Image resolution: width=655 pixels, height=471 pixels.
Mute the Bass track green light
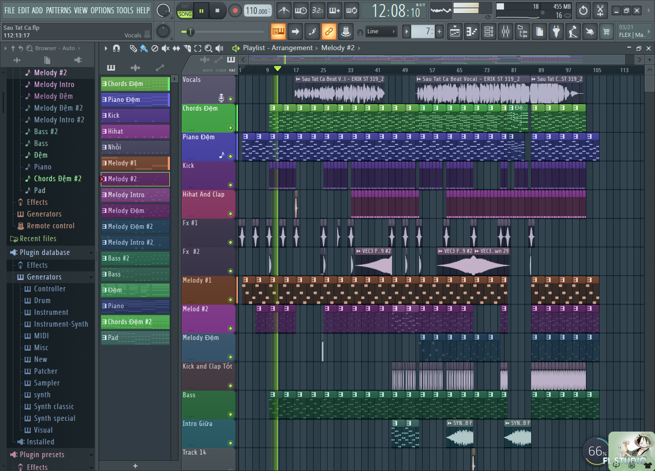coord(230,415)
